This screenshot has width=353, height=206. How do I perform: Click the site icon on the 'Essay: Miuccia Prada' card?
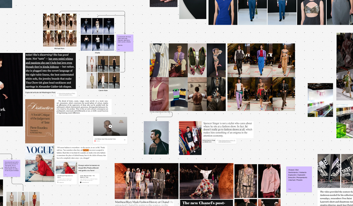click(81, 182)
